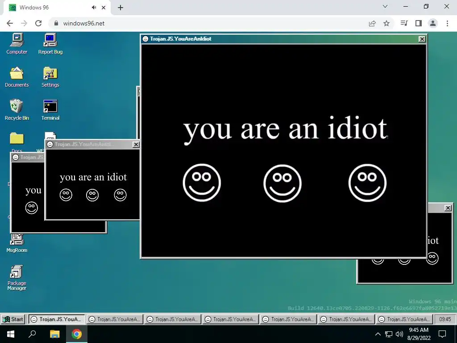The width and height of the screenshot is (457, 343).
Task: View site info via lock icon
Action: (x=56, y=23)
